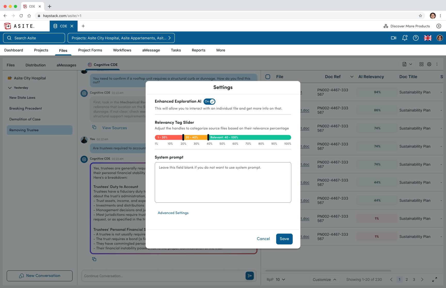
Task: Click into System prompt text area
Action: tap(223, 182)
